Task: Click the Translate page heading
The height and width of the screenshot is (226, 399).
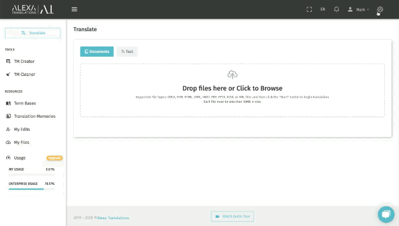Action: [85, 29]
